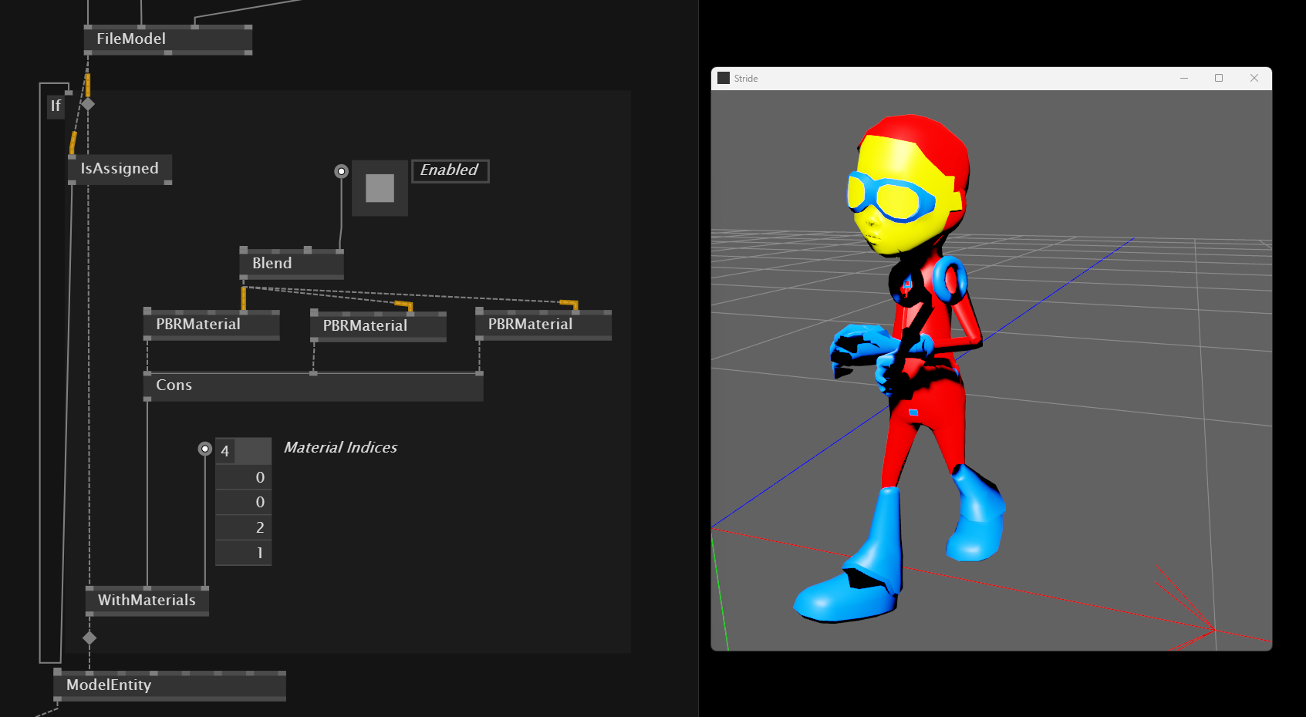Click the diamond pin at the If region's top border
Image resolution: width=1306 pixels, height=717 pixels.
tap(88, 103)
